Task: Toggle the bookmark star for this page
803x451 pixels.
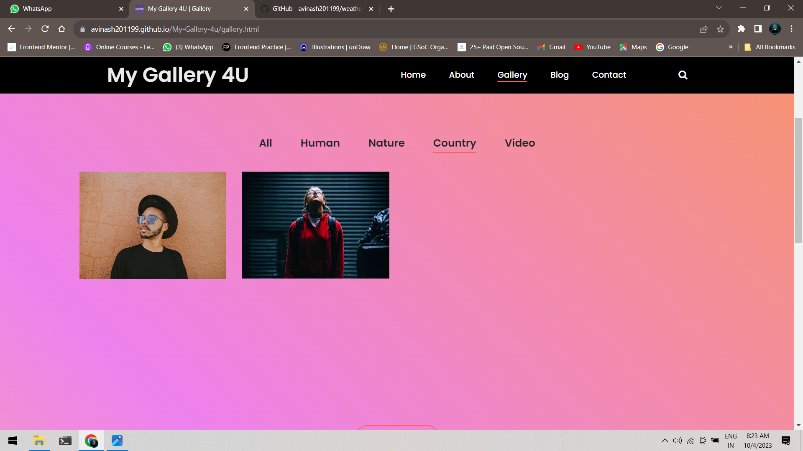Action: (x=720, y=29)
